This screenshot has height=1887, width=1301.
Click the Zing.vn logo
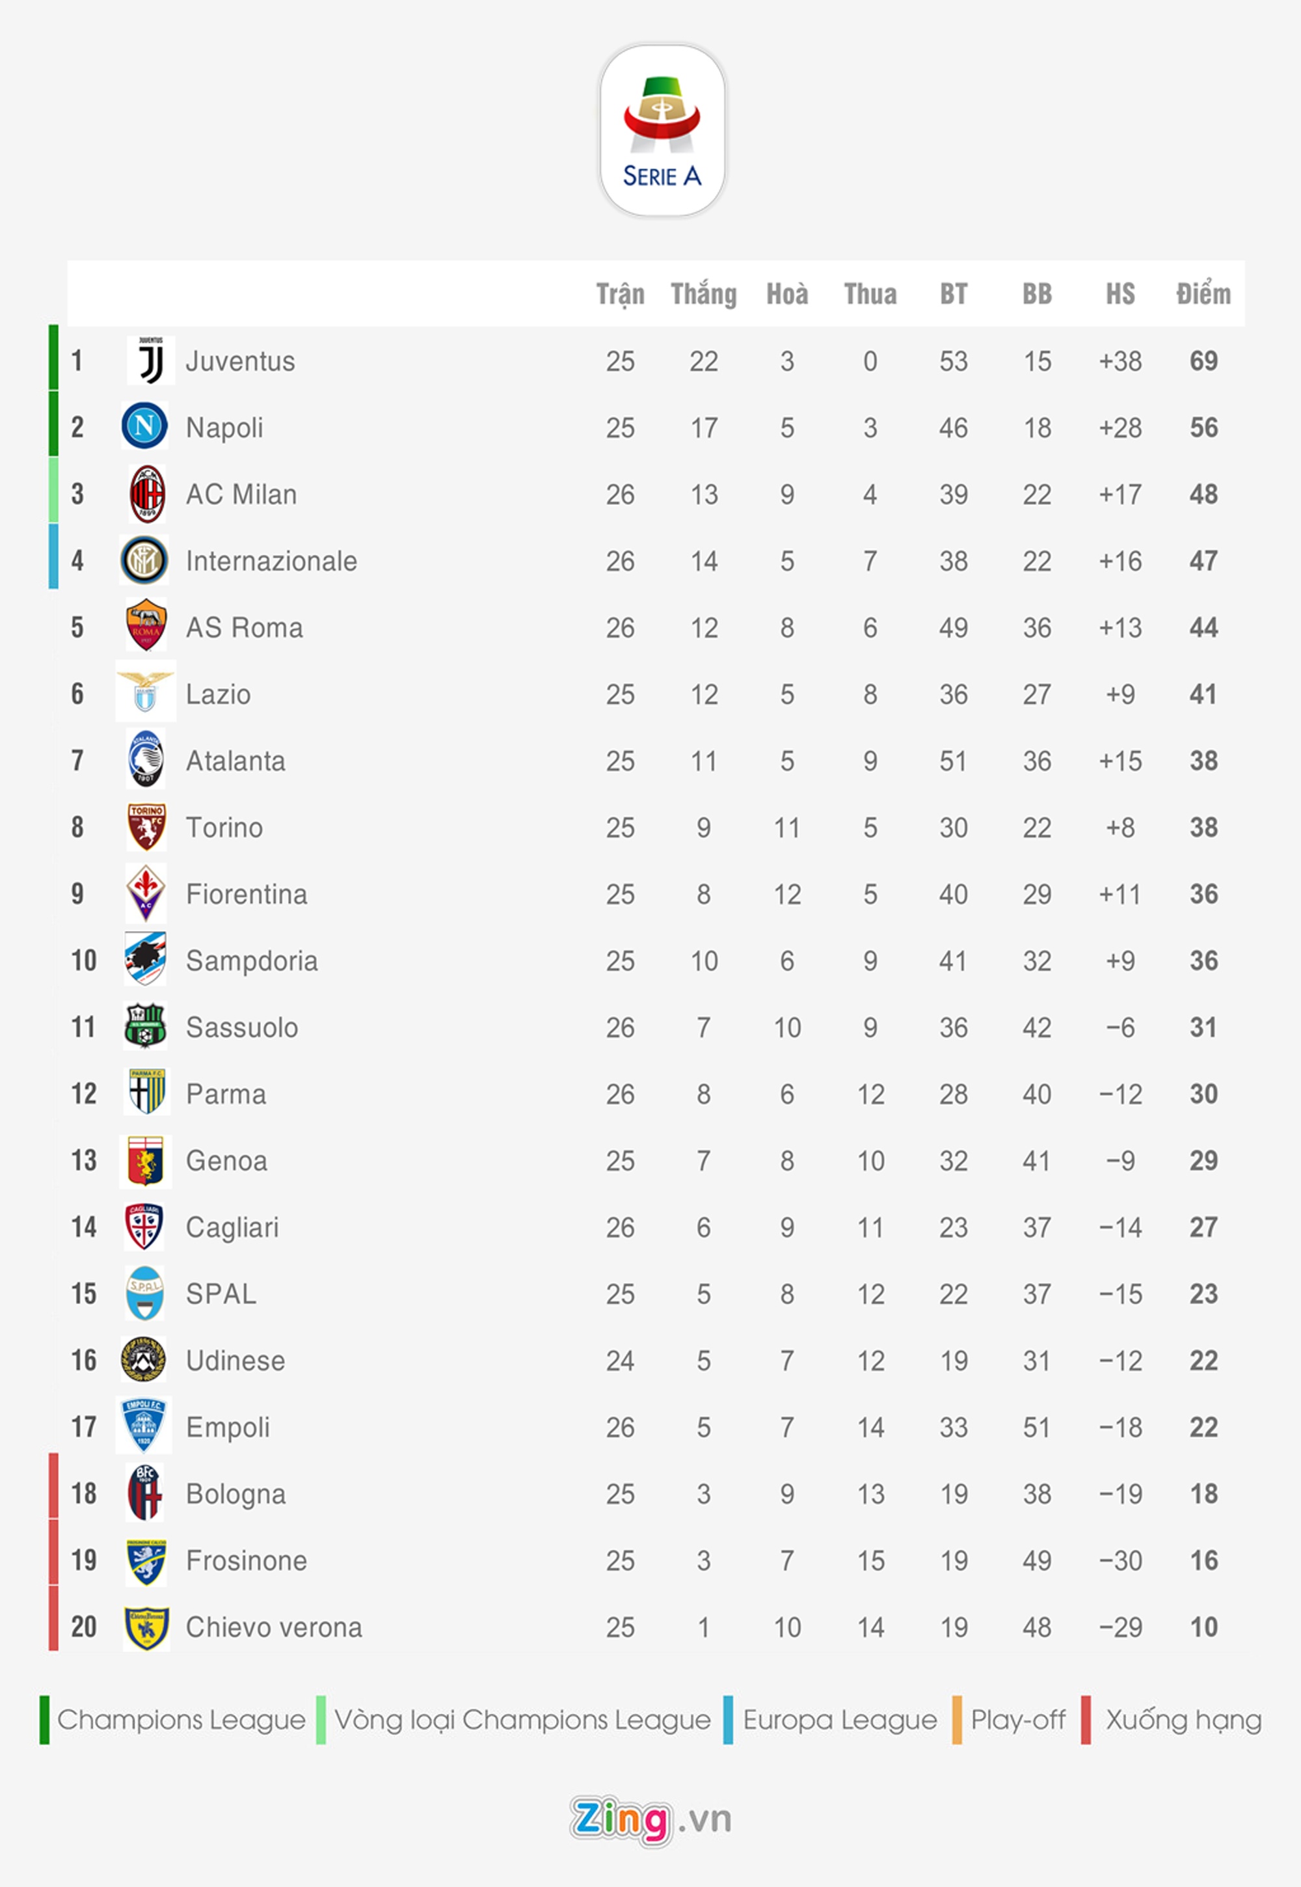650,1819
